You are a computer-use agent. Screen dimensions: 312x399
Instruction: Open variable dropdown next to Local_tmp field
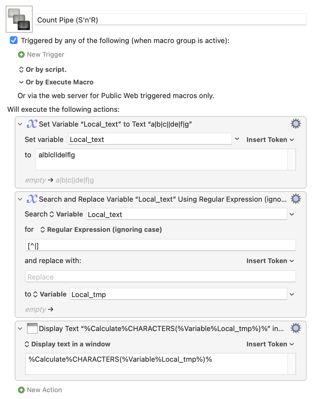(x=292, y=294)
